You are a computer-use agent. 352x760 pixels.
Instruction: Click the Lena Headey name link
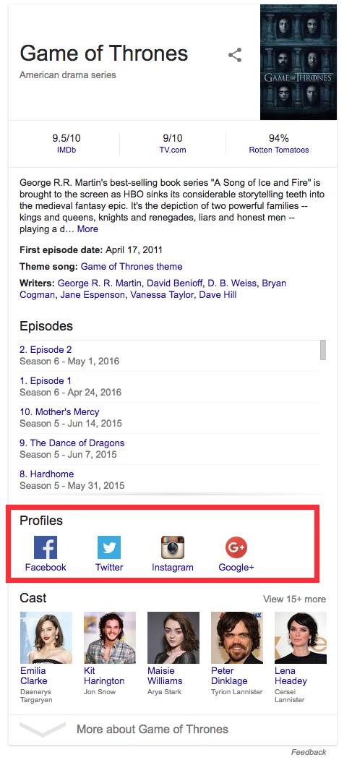tap(291, 675)
